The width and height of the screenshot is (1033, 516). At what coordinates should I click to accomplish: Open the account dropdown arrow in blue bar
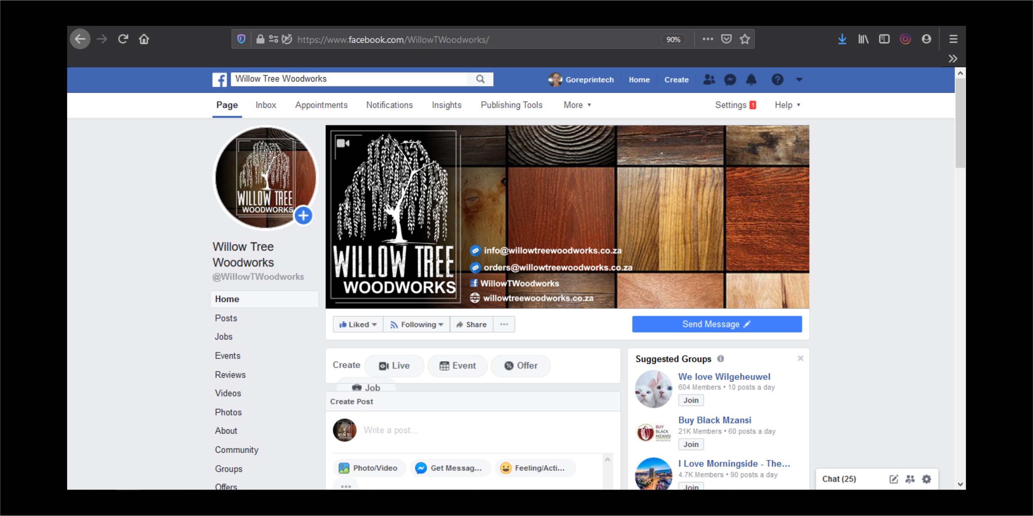799,79
